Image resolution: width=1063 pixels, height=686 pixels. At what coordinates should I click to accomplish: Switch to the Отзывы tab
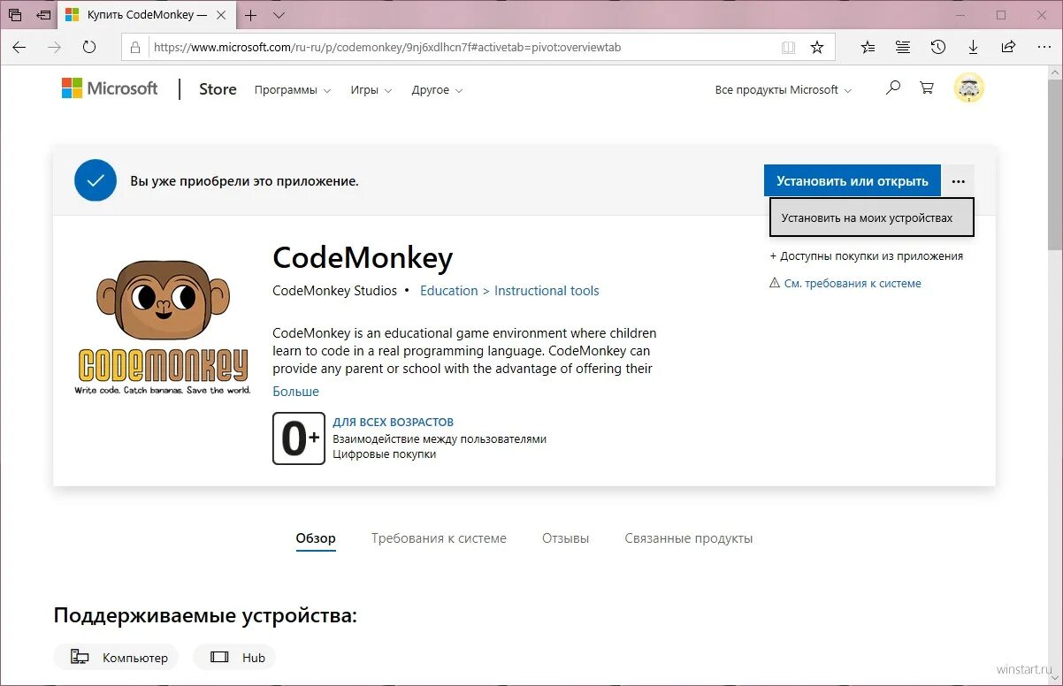pos(565,537)
